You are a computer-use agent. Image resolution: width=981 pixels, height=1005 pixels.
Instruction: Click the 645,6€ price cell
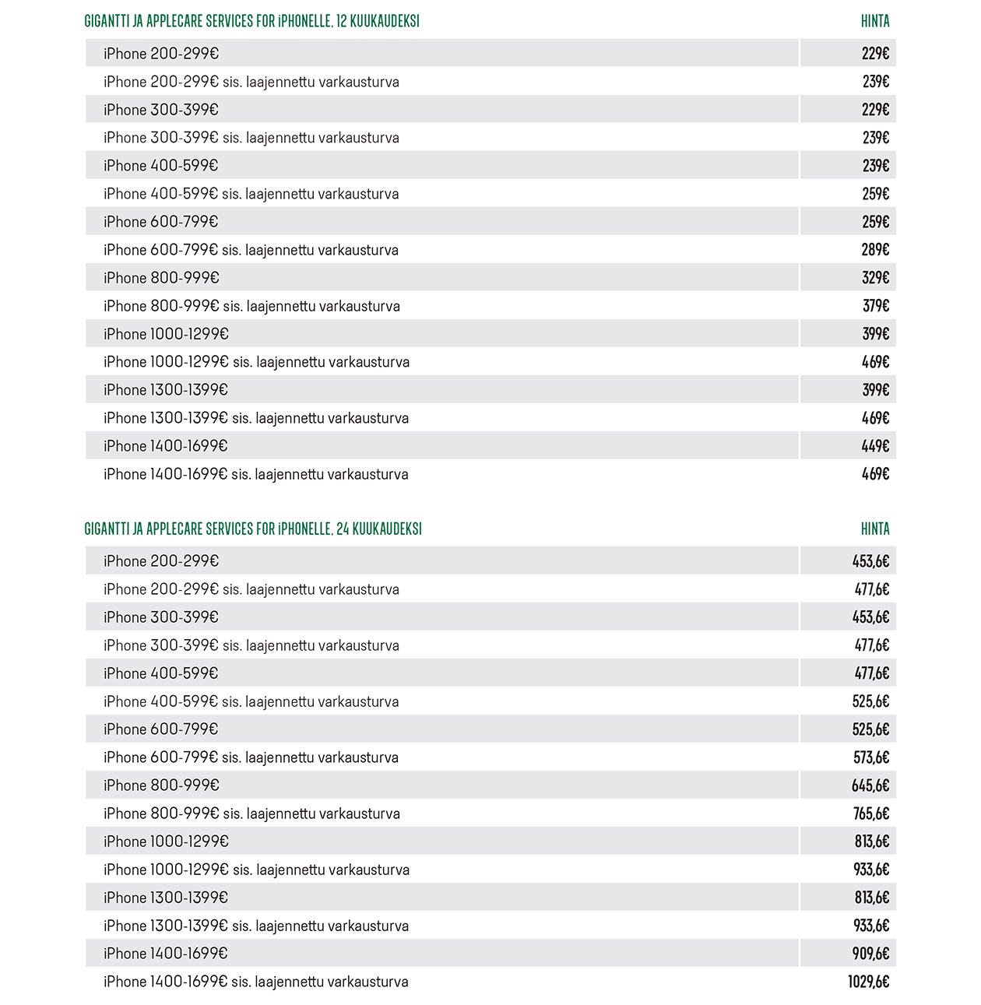point(870,785)
